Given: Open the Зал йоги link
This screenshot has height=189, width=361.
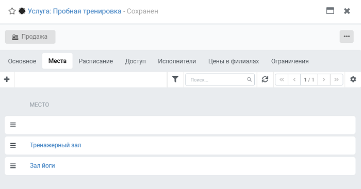Looking at the screenshot, I should (42, 166).
